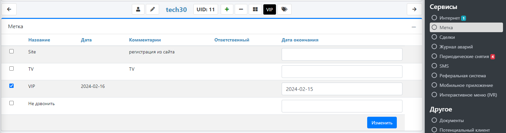Click the pencil edit icon
The width and height of the screenshot is (506, 133).
(152, 9)
